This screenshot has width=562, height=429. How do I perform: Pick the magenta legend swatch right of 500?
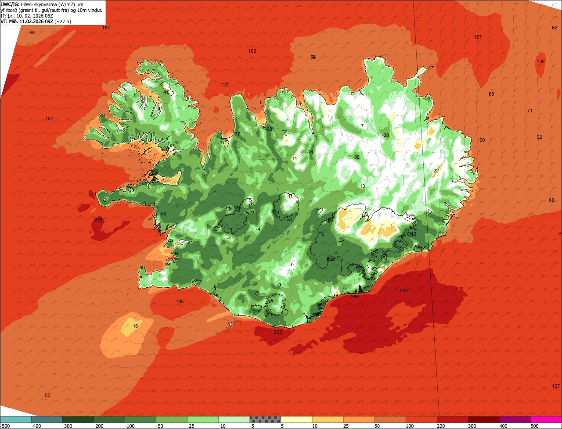[546, 419]
